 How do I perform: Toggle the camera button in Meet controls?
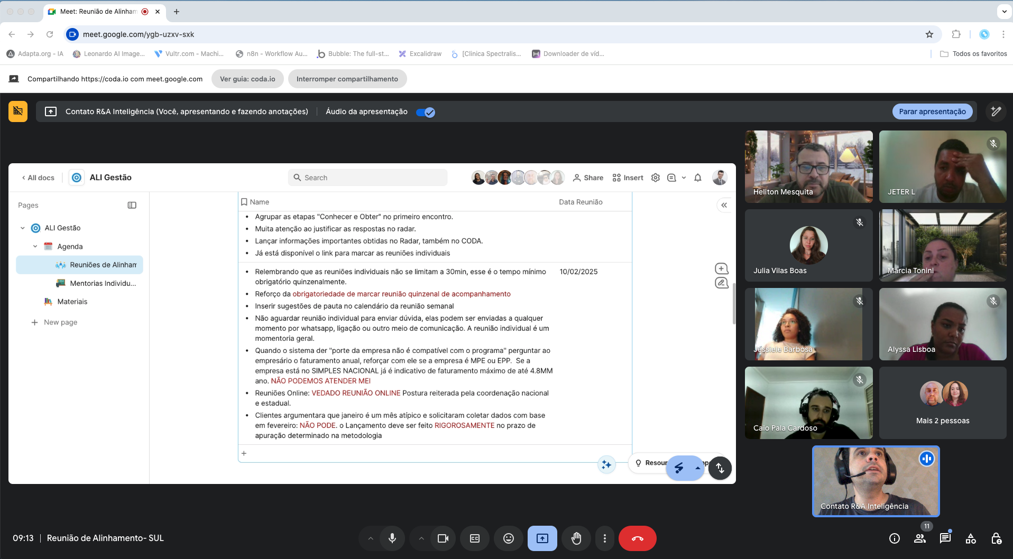click(443, 538)
